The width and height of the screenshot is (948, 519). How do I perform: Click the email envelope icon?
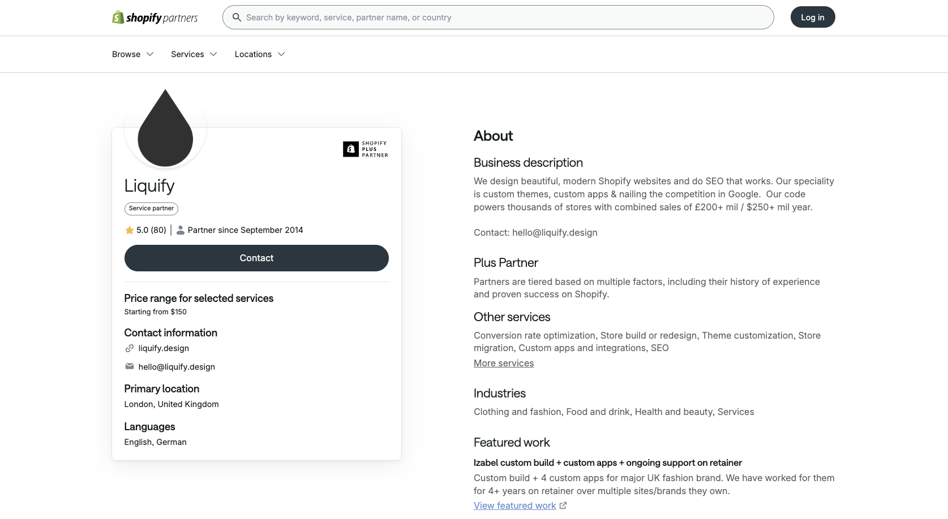coord(130,367)
